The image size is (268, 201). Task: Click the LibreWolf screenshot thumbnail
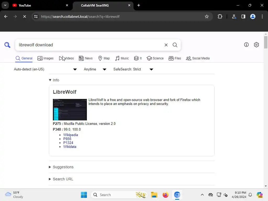point(70,110)
